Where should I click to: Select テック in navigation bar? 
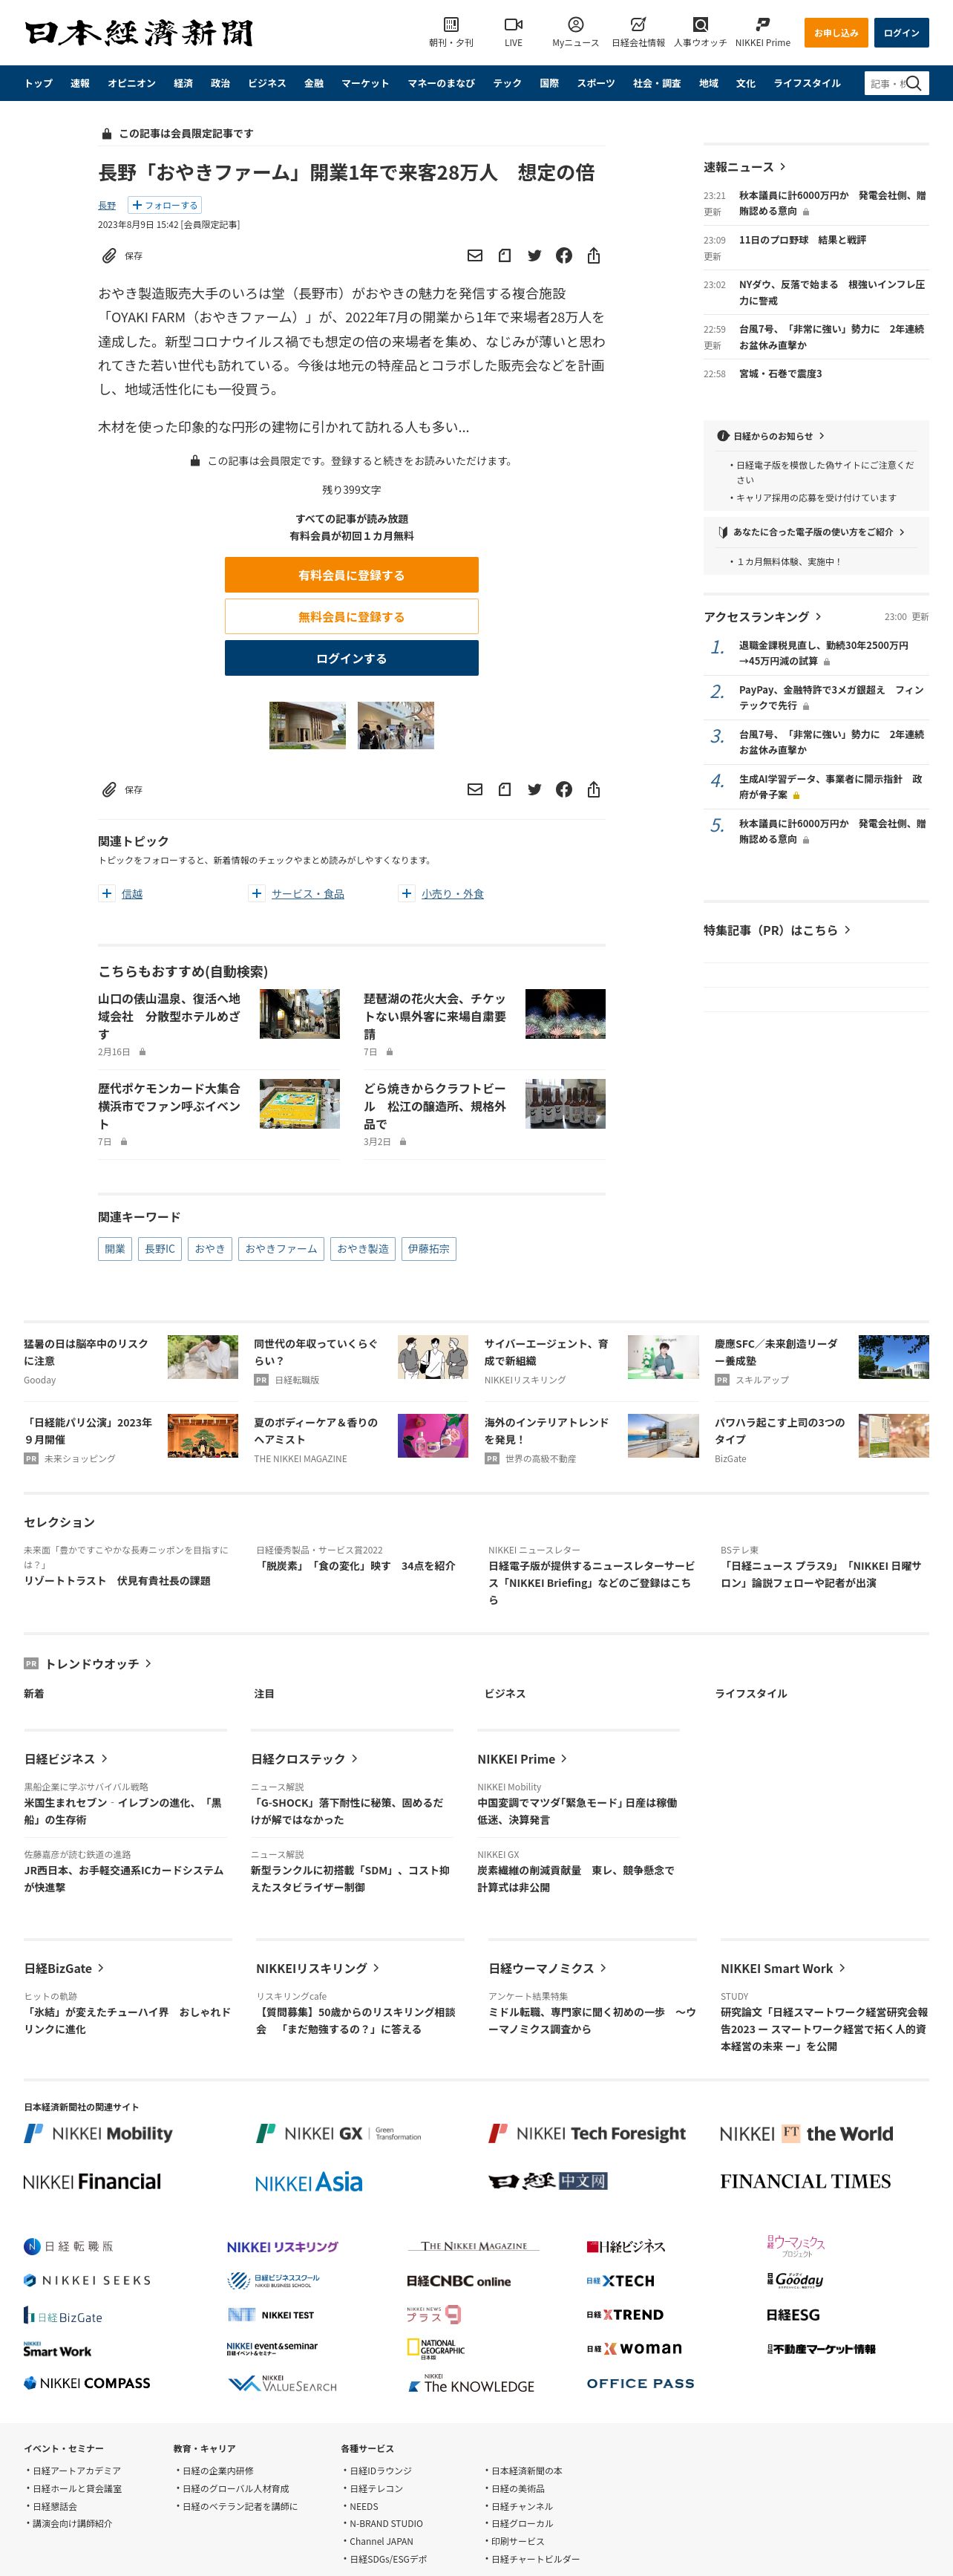click(507, 83)
